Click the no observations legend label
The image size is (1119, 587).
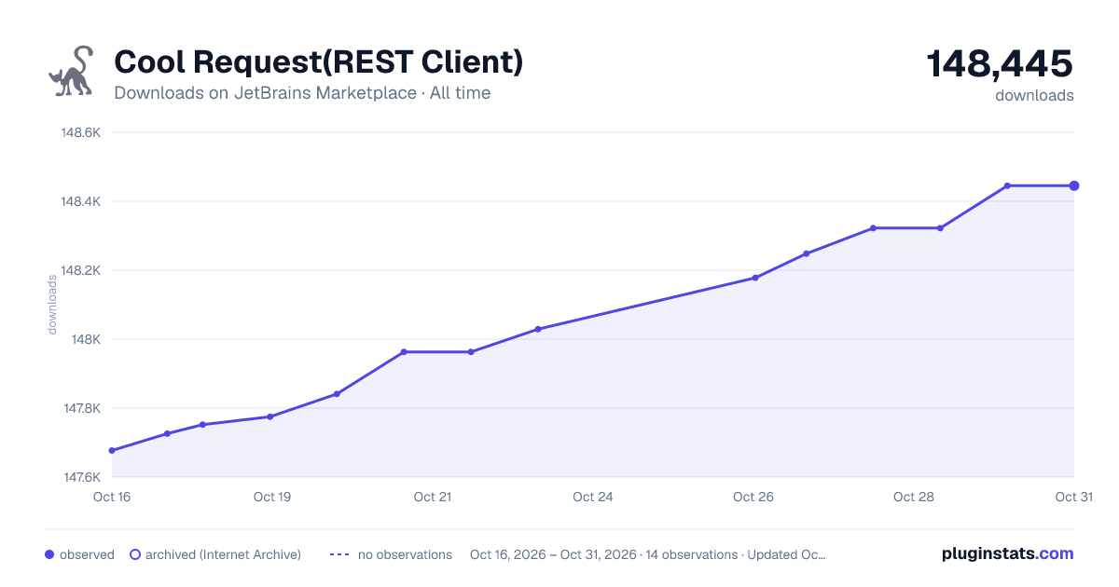click(405, 554)
